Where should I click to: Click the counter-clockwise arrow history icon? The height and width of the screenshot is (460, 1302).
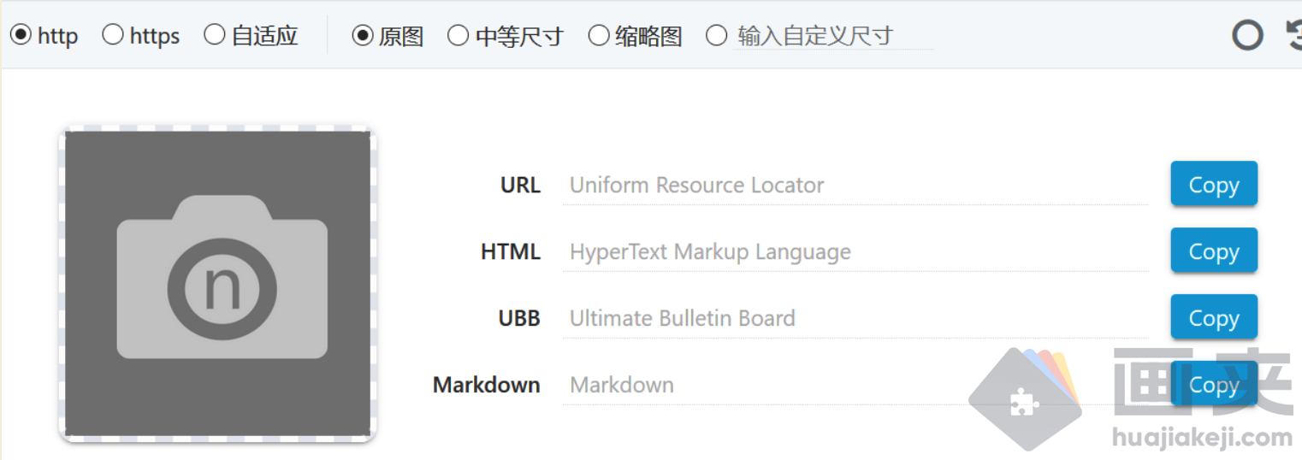point(1293,35)
